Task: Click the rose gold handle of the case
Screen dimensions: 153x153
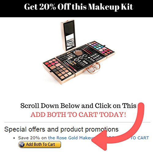Action: 93,68
